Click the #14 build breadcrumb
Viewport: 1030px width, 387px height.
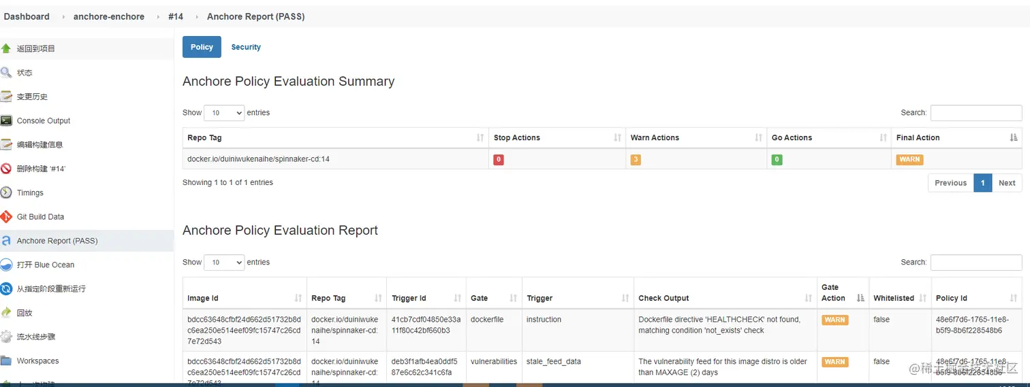pos(176,16)
